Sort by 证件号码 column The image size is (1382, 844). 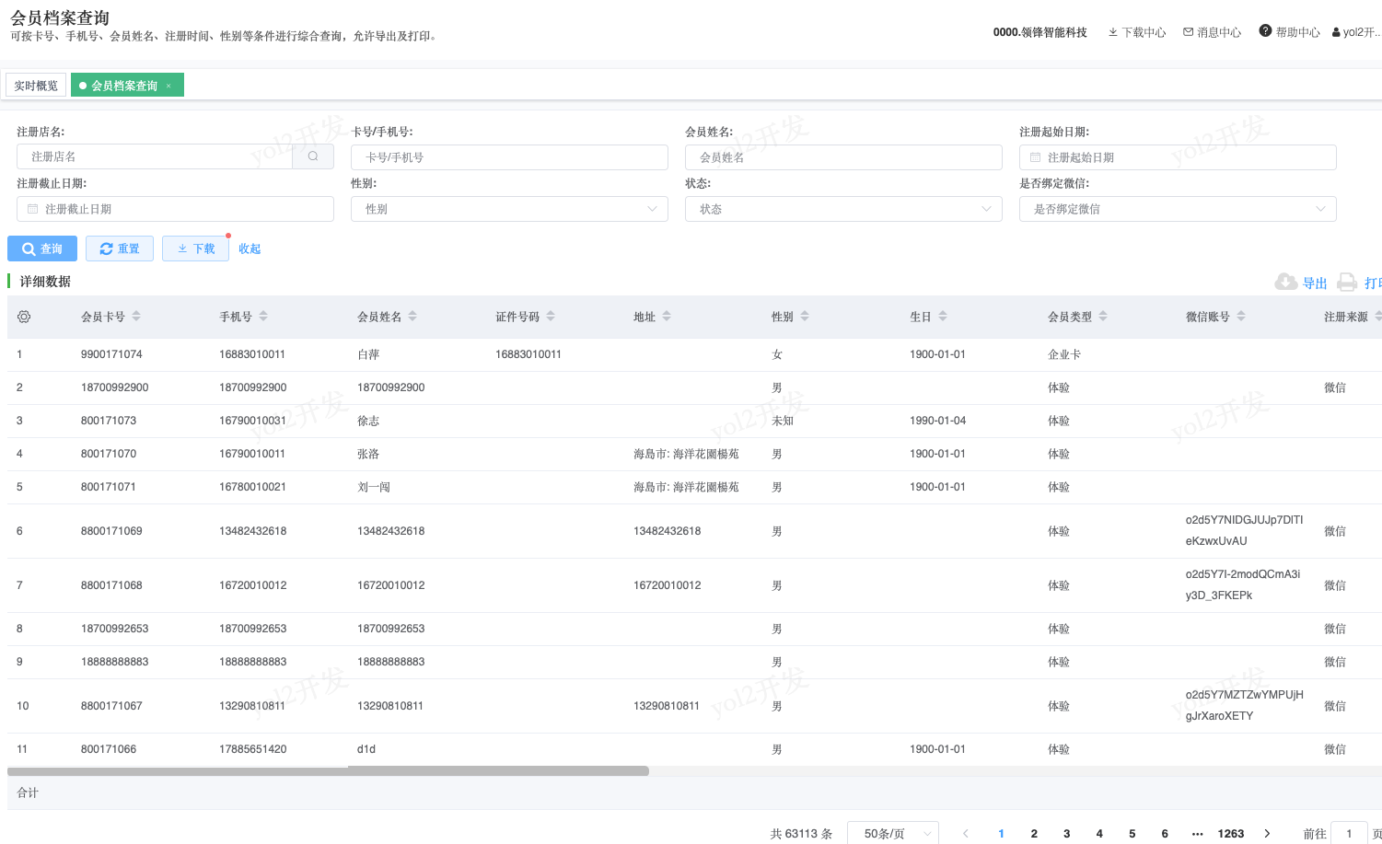click(x=551, y=317)
